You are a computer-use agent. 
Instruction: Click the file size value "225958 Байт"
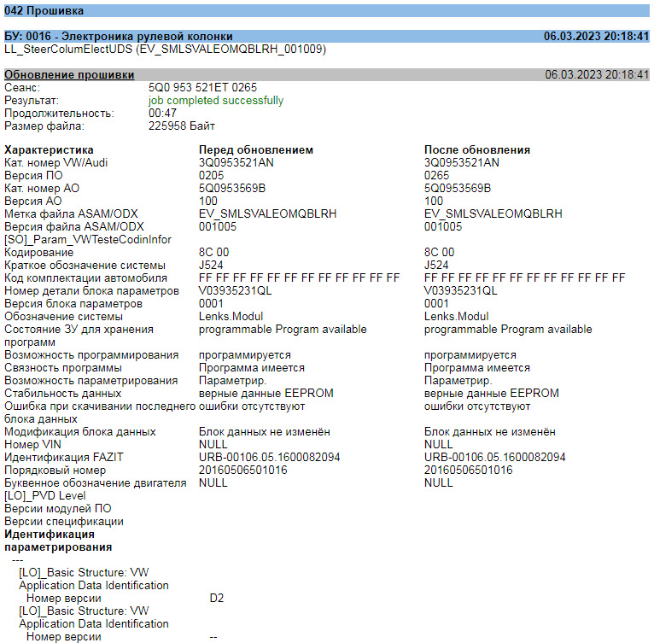coord(182,126)
